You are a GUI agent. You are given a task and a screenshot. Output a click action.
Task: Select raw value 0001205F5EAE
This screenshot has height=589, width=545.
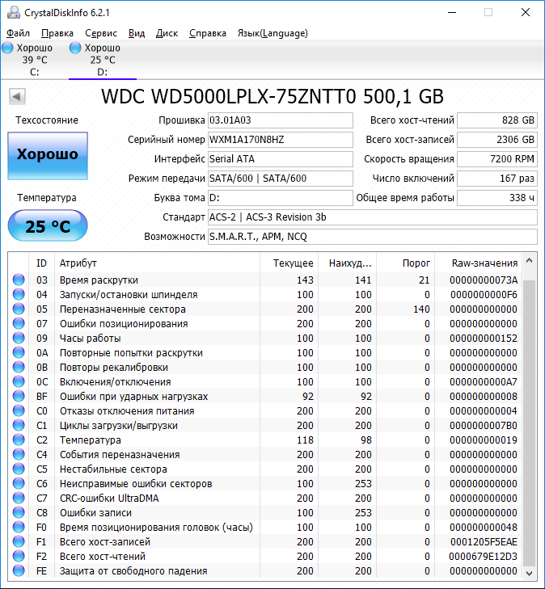pos(484,541)
